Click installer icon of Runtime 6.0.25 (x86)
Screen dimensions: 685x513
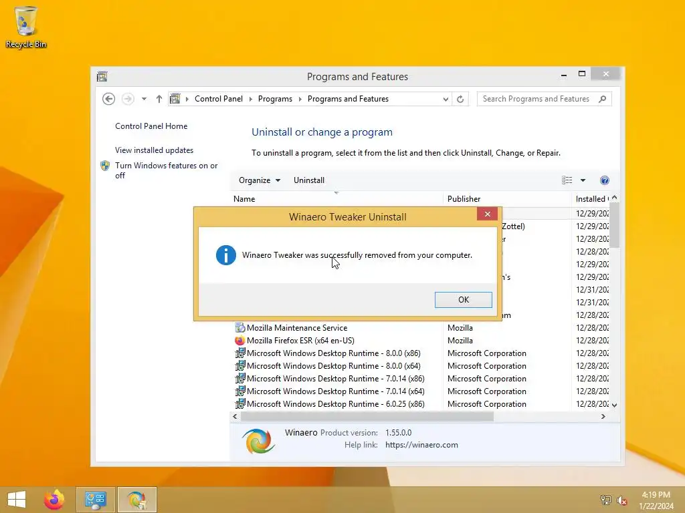[240, 403]
